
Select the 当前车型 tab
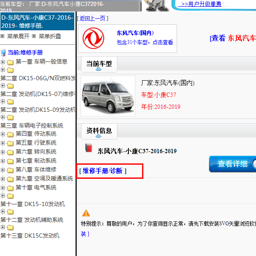point(99,64)
